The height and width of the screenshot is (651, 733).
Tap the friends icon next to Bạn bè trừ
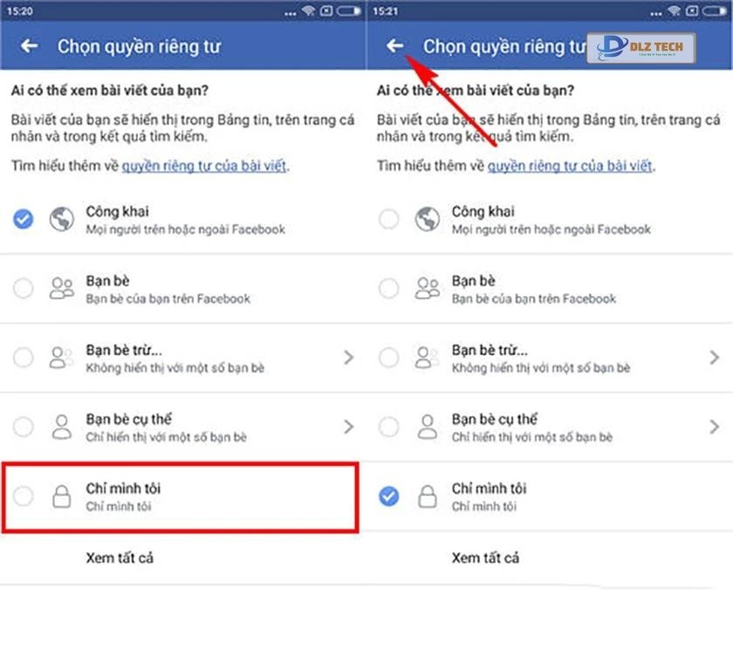[61, 358]
